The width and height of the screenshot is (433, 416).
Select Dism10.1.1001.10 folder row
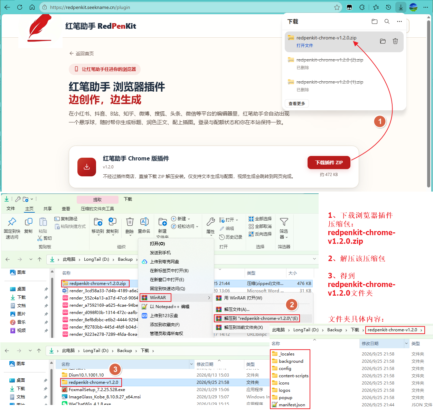click(86, 375)
